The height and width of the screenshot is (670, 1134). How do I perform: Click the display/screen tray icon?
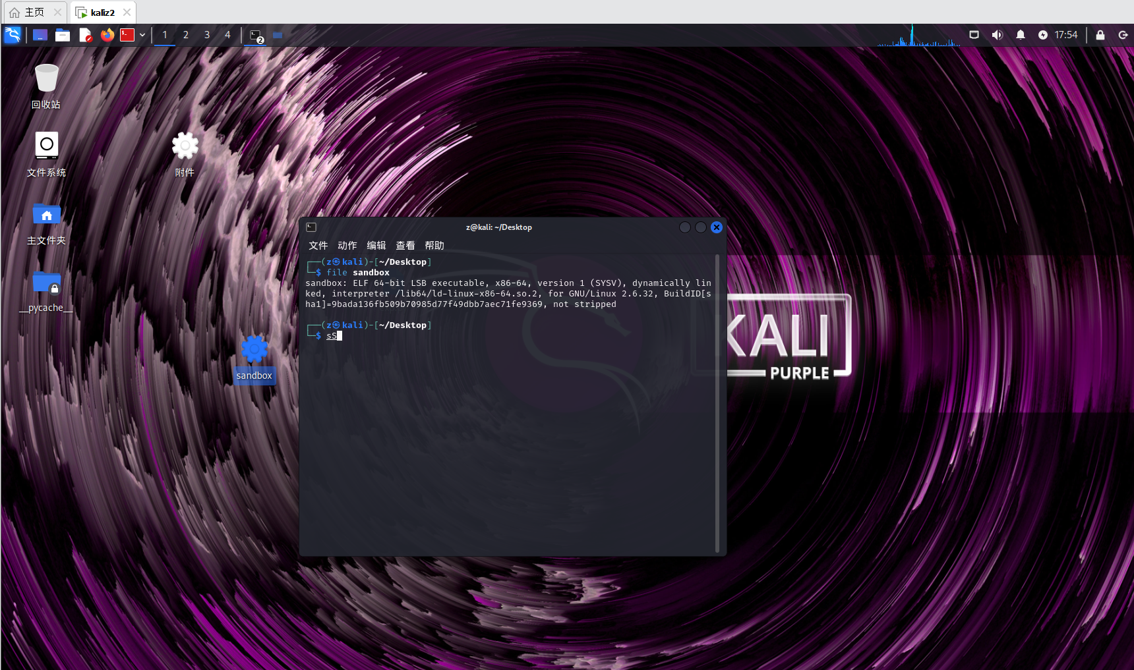974,35
